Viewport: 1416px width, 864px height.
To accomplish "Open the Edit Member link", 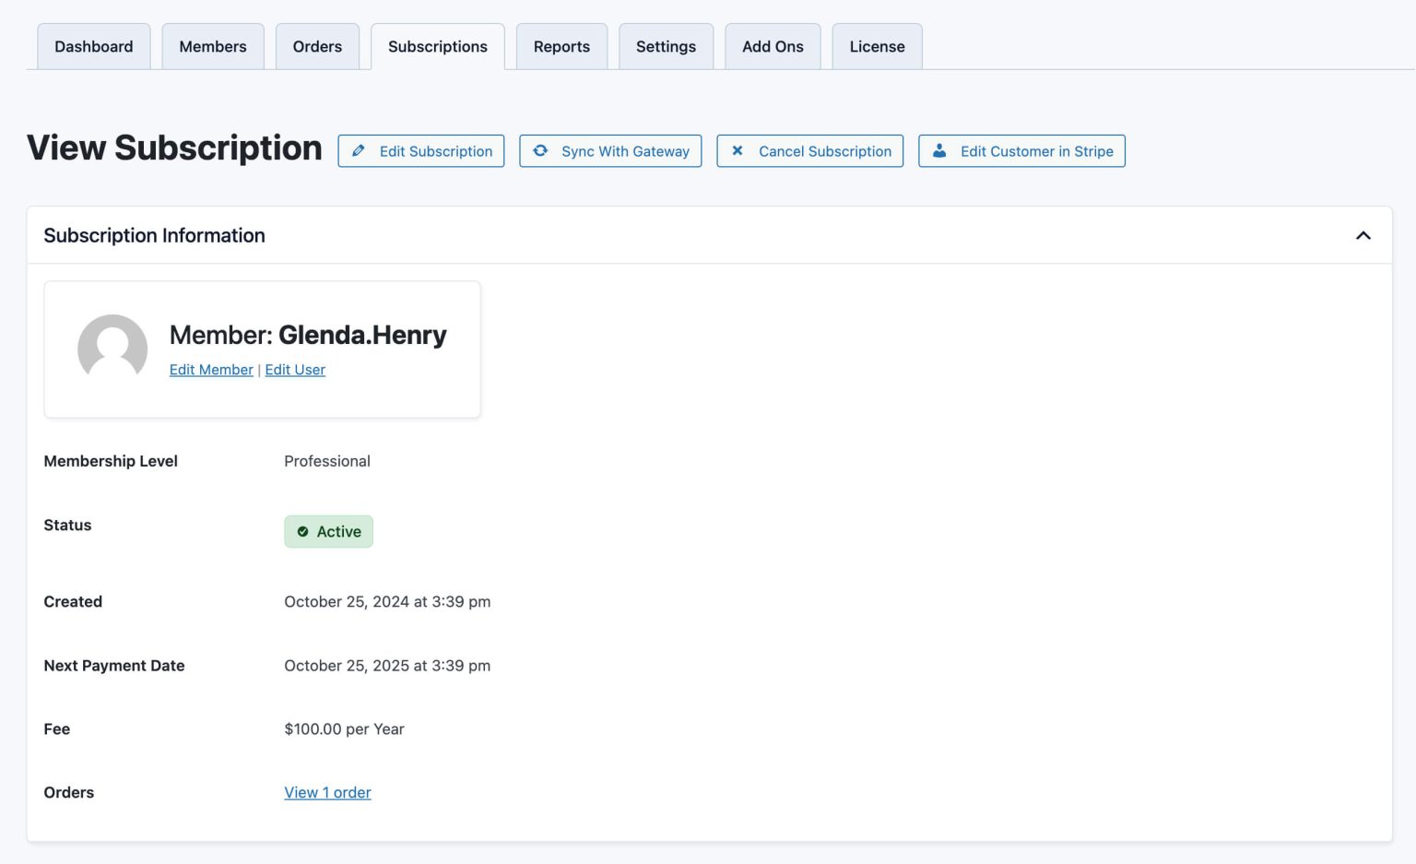I will click(211, 369).
